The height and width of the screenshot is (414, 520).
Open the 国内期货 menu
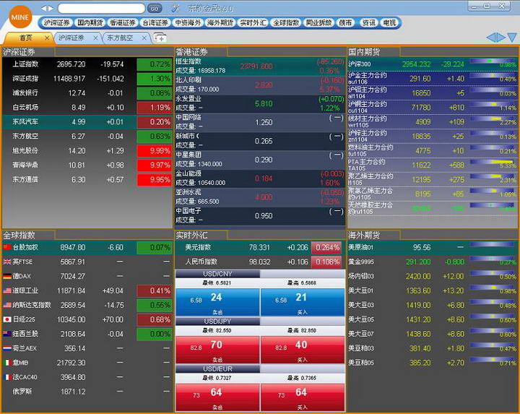click(90, 23)
